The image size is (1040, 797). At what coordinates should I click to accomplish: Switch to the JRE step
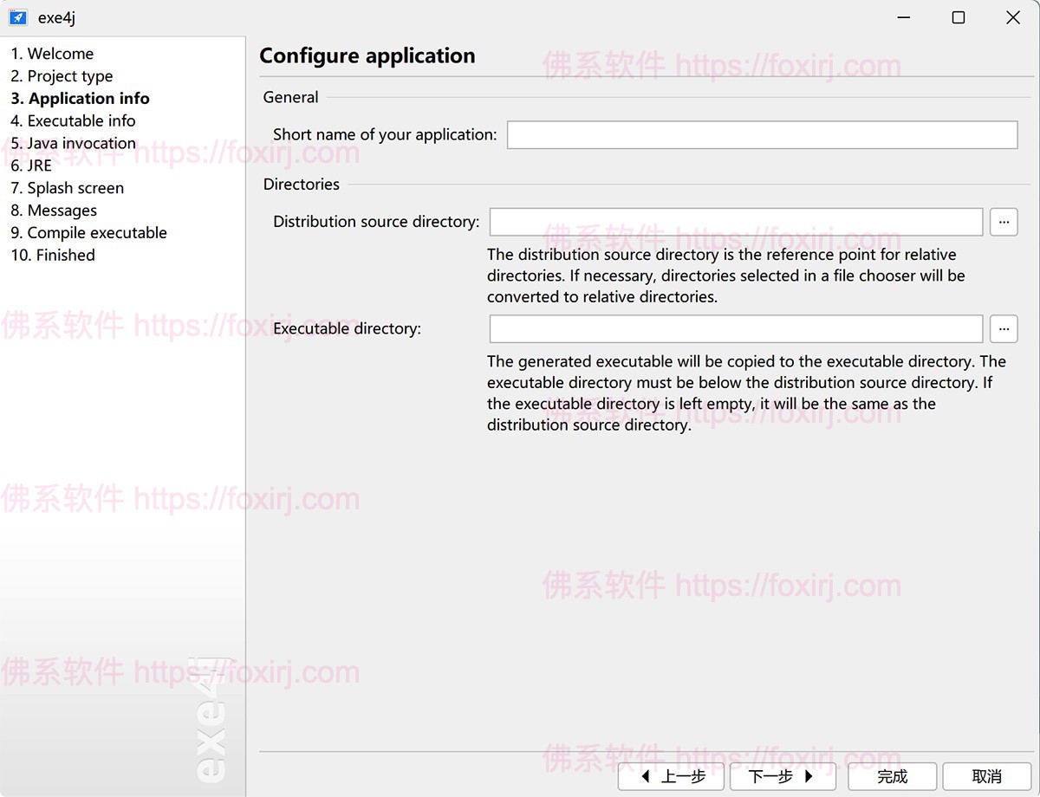coord(31,165)
